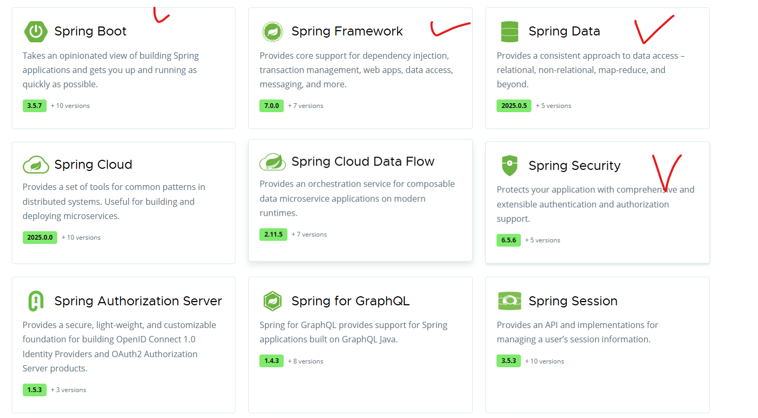Click the Spring Cloud Data Flow description

[x=357, y=198]
